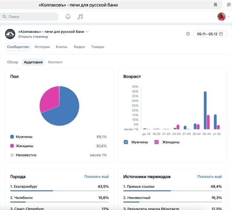The height and width of the screenshot is (210, 232).
Task: Switch to the Видео tab
Action: click(x=79, y=47)
